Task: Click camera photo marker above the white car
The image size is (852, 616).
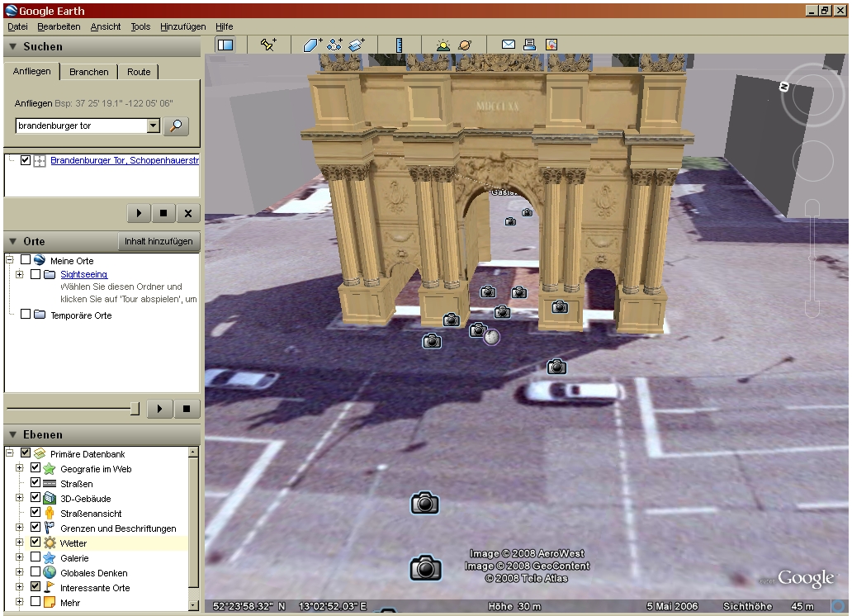Action: [556, 367]
